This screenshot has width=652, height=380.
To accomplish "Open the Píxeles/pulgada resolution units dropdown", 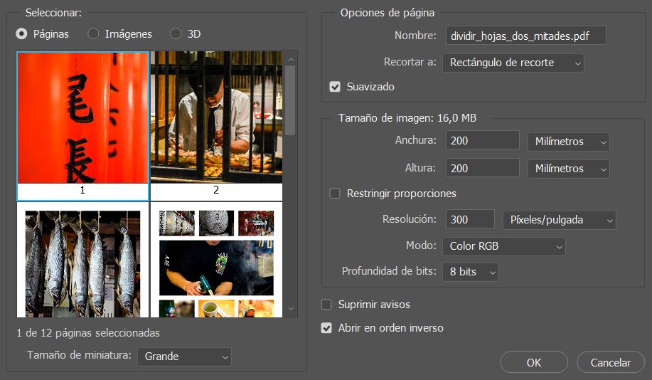I will [559, 220].
